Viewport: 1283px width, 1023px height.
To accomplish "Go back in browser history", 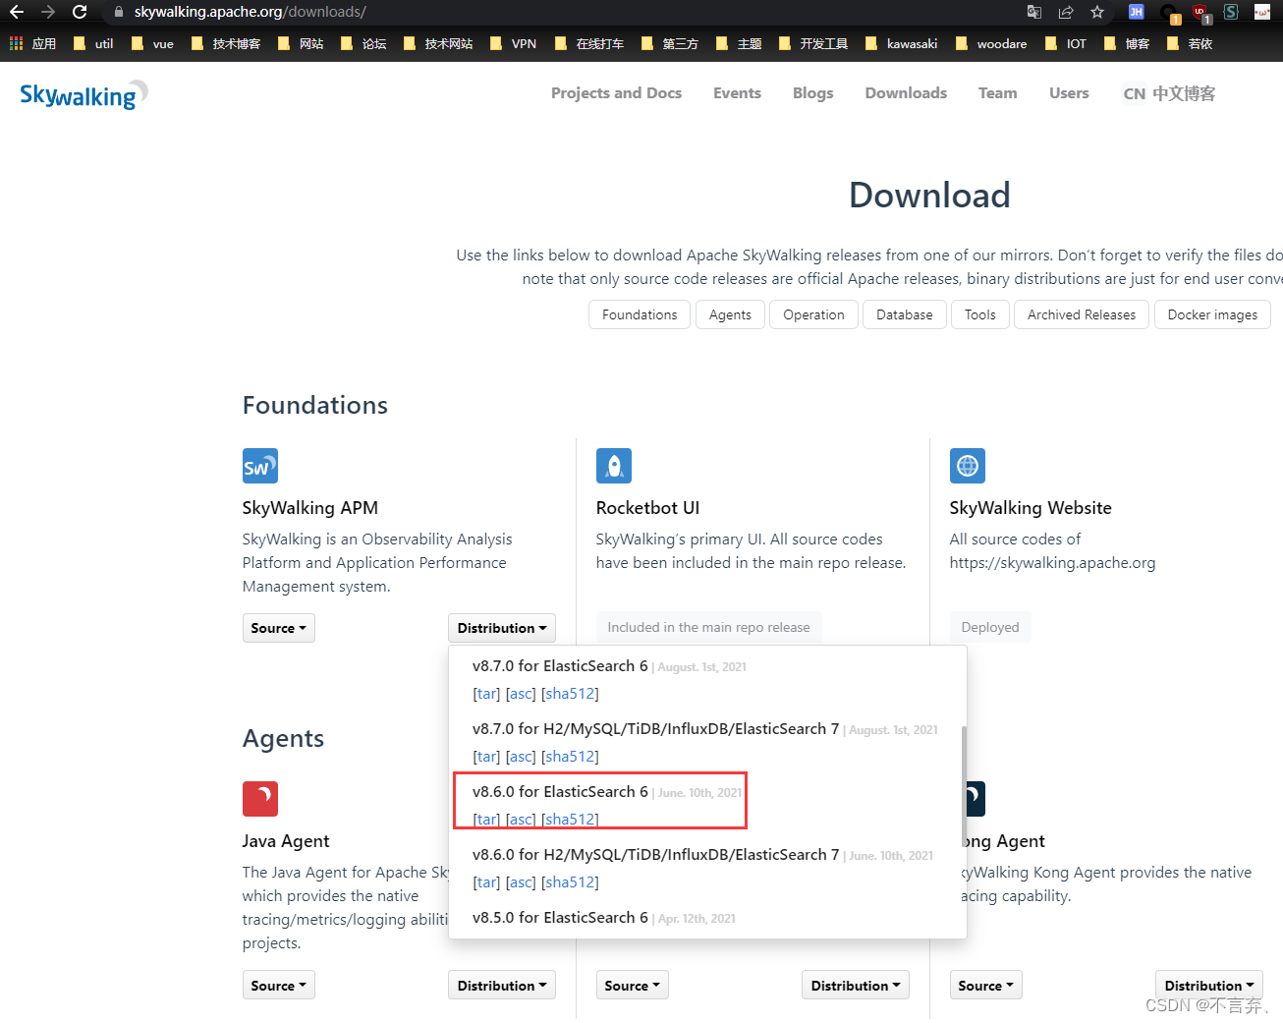I will click(x=17, y=12).
